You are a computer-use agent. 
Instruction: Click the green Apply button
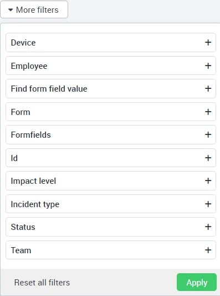pos(197,282)
